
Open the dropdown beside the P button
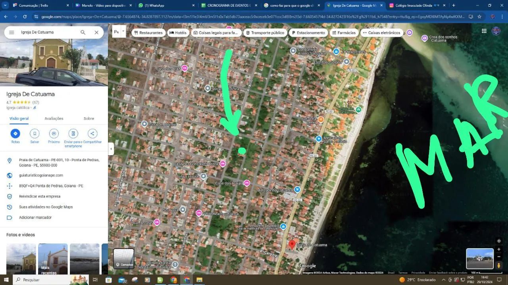(x=123, y=31)
